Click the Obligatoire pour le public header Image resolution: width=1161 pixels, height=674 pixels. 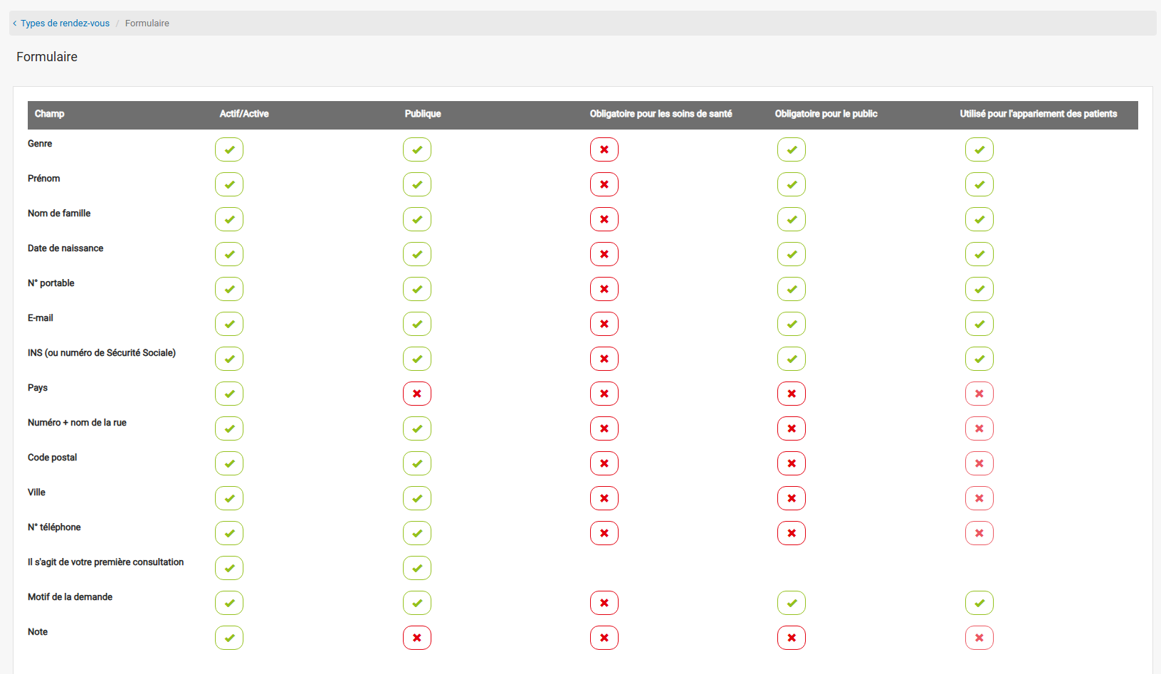coord(826,114)
